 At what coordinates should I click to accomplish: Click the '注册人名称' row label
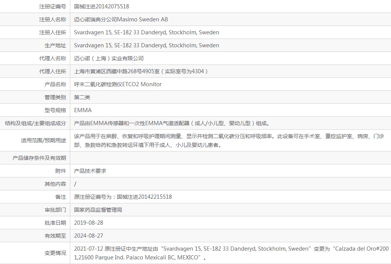[x=53, y=19]
